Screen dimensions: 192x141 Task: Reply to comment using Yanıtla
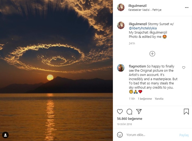[x=159, y=99]
